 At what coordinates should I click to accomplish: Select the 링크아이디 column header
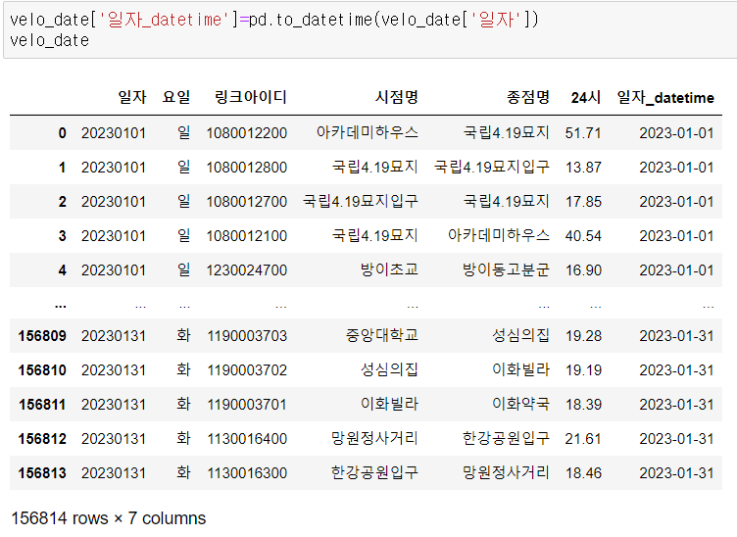[x=251, y=97]
